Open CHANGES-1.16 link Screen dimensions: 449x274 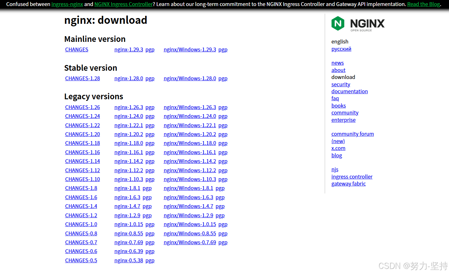point(82,152)
